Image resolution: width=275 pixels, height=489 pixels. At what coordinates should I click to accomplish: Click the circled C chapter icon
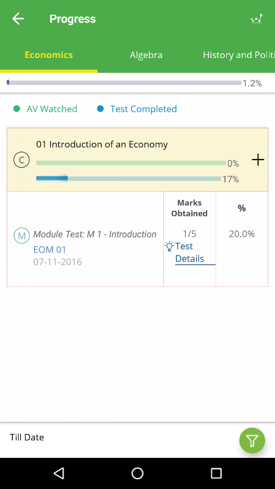[21, 160]
